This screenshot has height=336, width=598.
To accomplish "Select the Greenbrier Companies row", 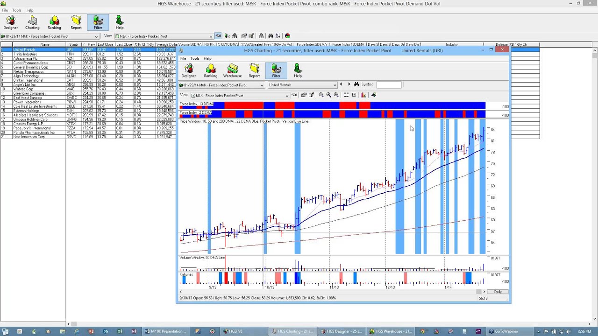I will (88, 93).
